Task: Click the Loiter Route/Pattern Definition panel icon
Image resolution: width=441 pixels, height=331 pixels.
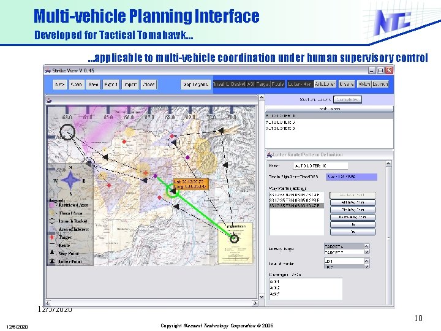Action: coord(269,154)
